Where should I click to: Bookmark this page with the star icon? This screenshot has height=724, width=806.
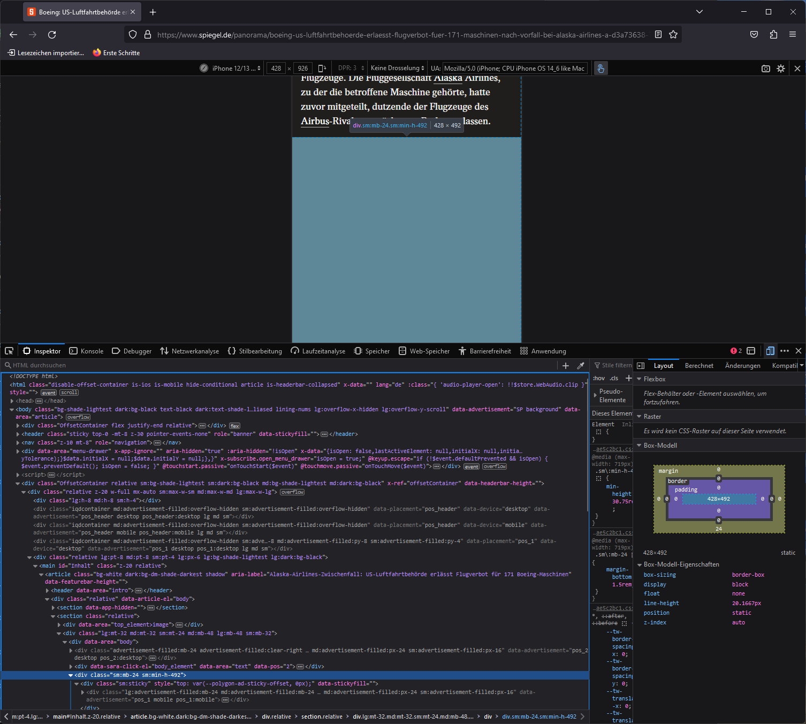pos(673,35)
